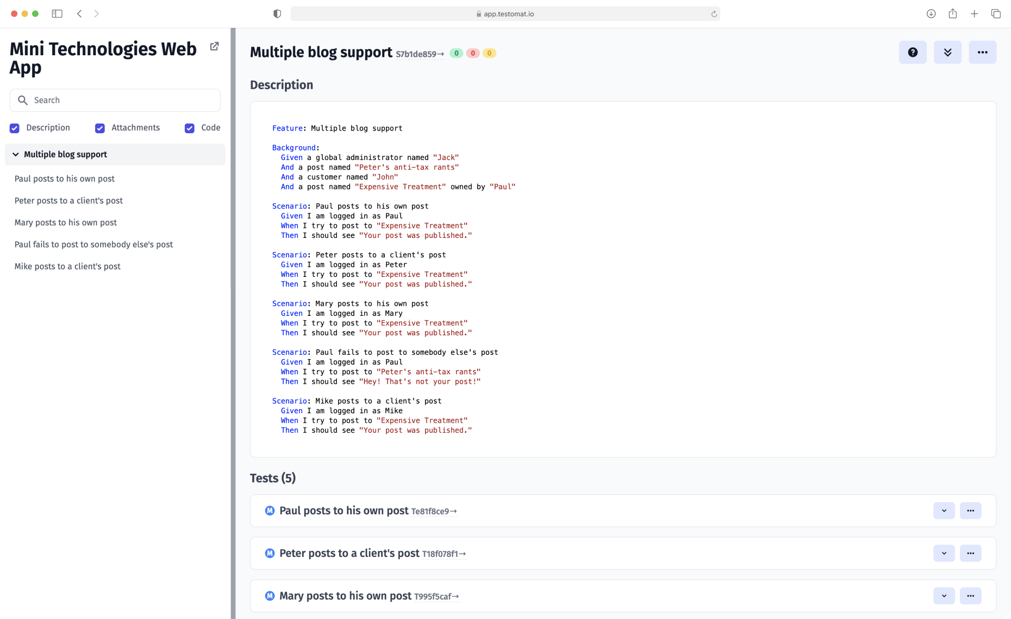Open the help icon for Multiple blog support
The width and height of the screenshot is (1011, 619).
tap(913, 52)
